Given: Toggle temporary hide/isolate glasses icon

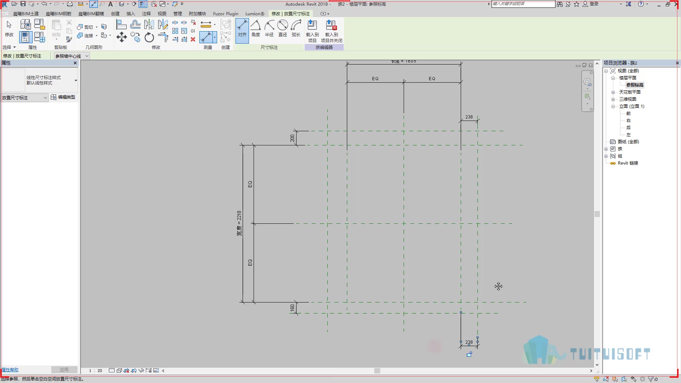Looking at the screenshot, I should pos(141,371).
